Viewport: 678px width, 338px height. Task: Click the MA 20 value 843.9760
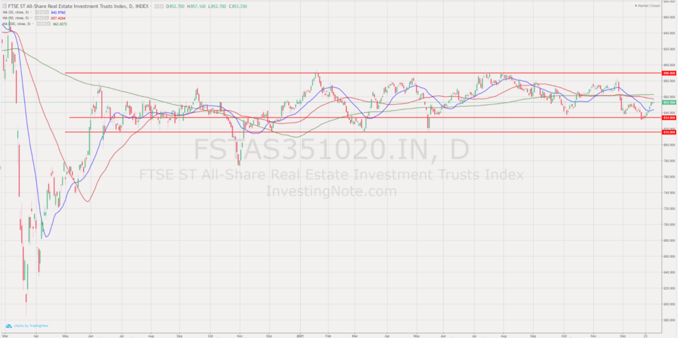pos(58,13)
